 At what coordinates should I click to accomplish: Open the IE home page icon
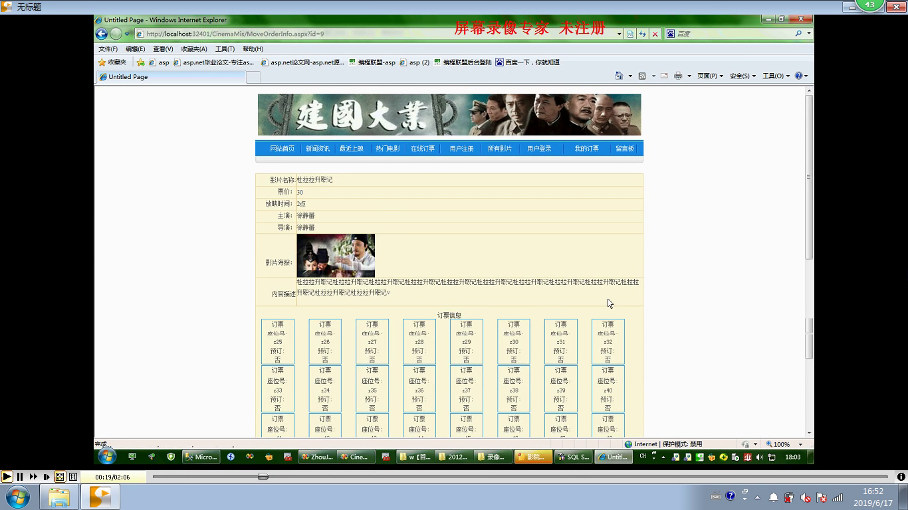point(619,76)
